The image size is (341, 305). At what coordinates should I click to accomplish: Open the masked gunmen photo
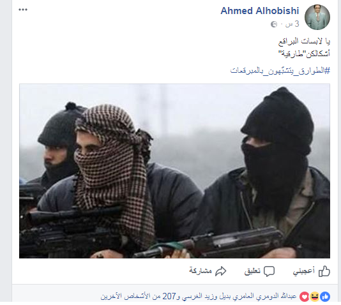click(174, 171)
